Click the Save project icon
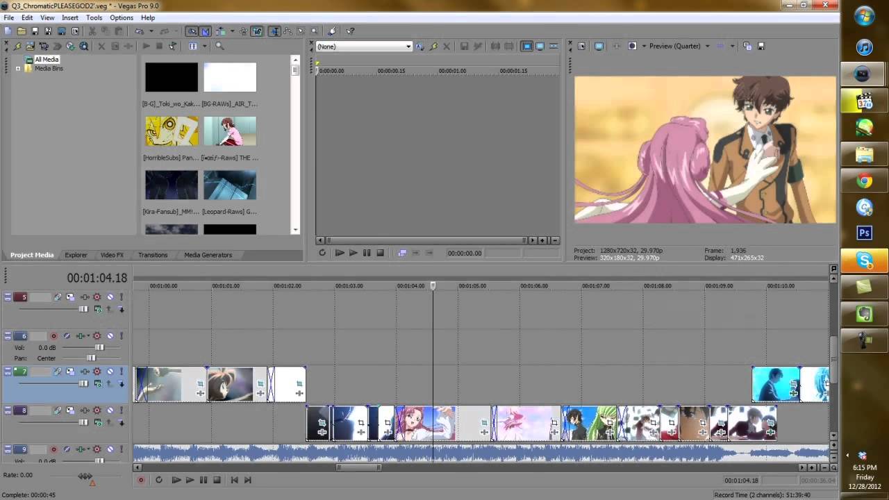Image resolution: width=889 pixels, height=500 pixels. 35,31
